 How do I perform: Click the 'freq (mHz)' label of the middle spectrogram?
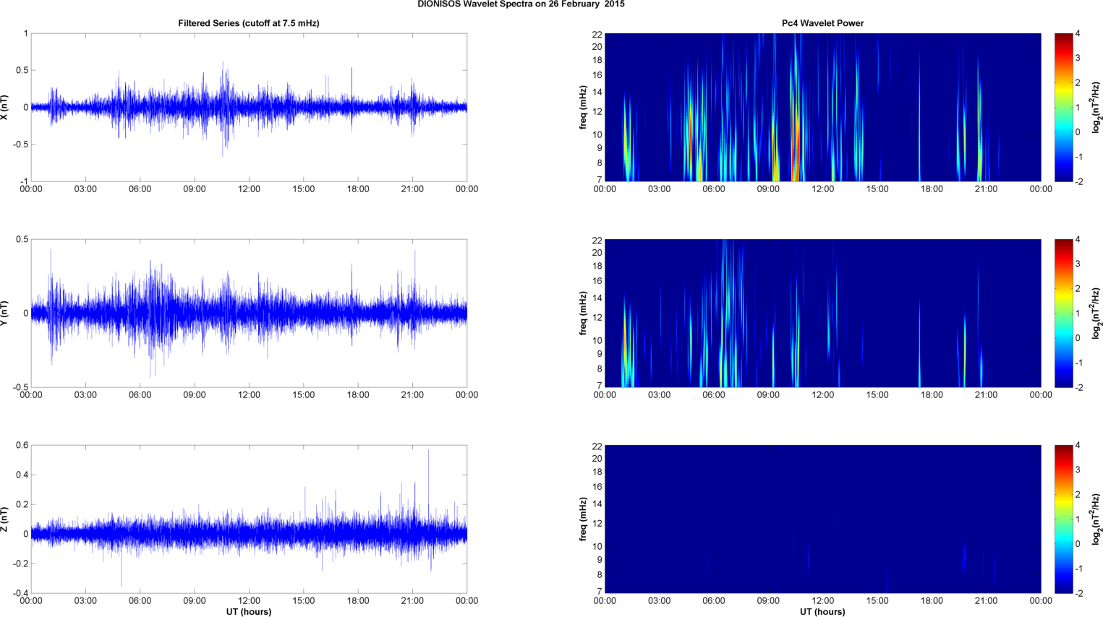tap(583, 313)
